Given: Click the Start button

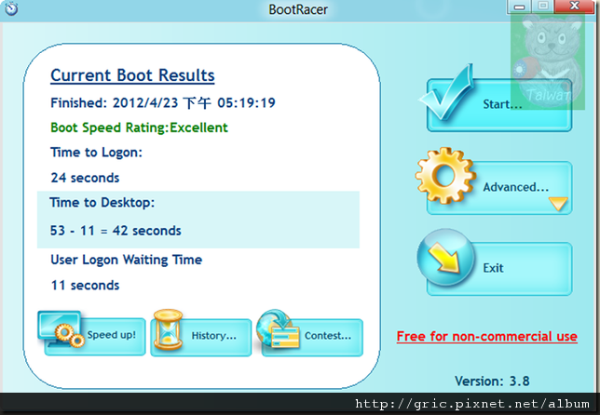Looking at the screenshot, I should pos(499,105).
